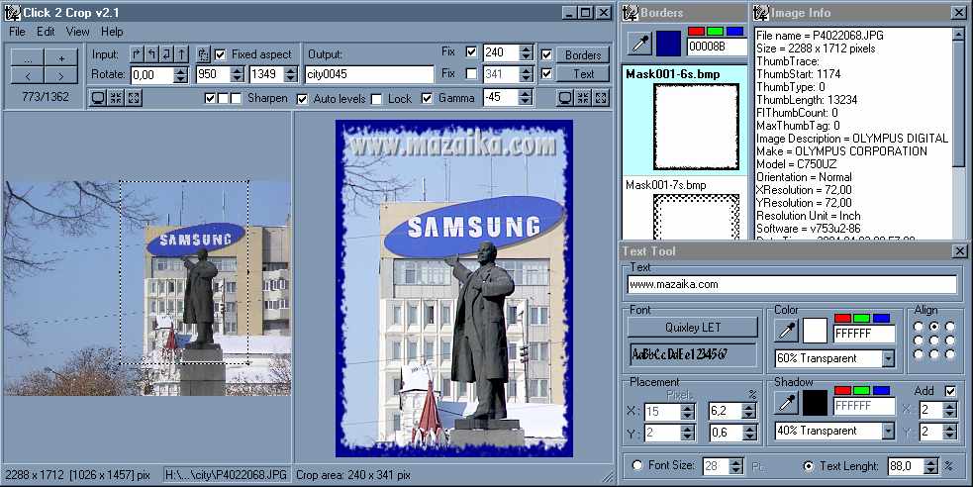Click the Text button in the toolbar
The width and height of the screenshot is (973, 487).
pos(583,74)
